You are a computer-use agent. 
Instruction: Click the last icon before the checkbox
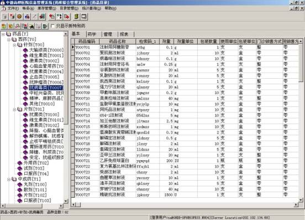click(45, 26)
